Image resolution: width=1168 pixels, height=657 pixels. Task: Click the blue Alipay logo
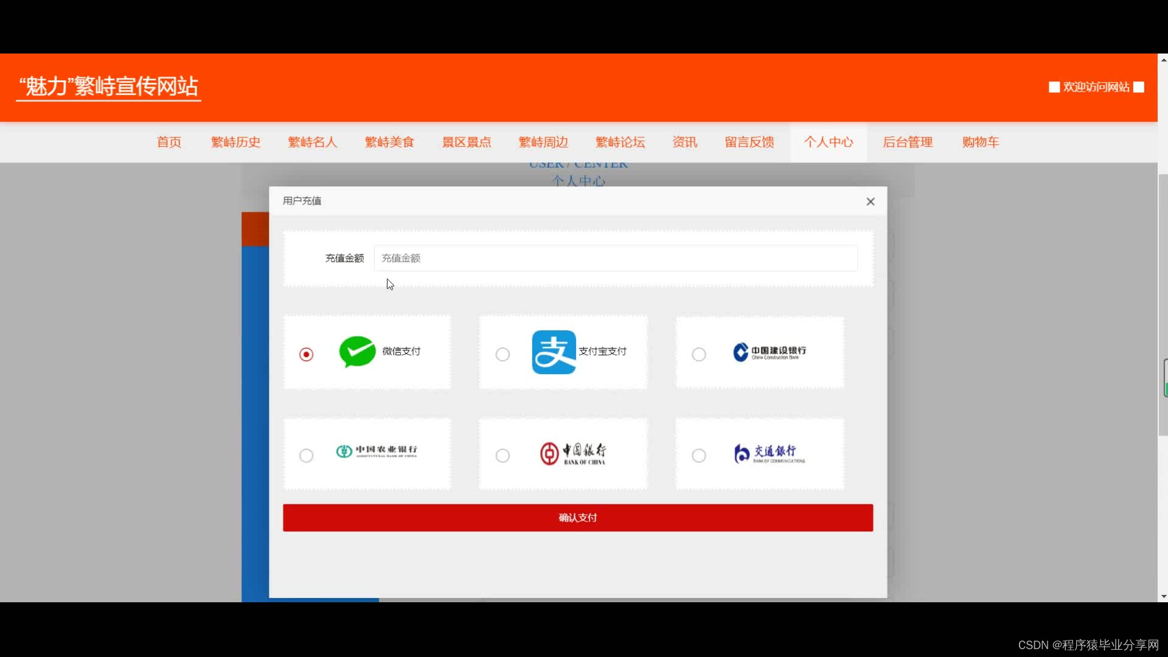(554, 352)
